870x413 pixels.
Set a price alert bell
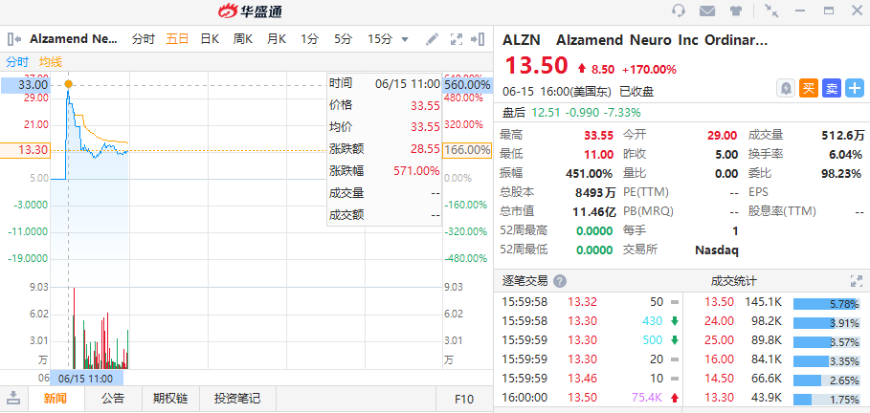(786, 89)
